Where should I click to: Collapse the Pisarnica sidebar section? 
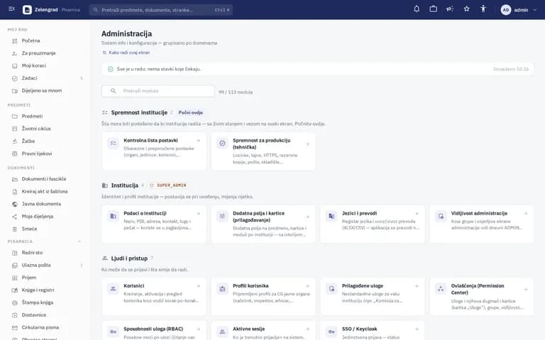pos(79,241)
